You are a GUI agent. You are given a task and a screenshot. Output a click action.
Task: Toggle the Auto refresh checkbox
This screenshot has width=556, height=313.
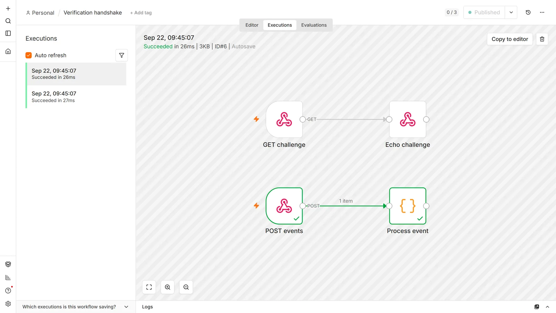point(28,55)
